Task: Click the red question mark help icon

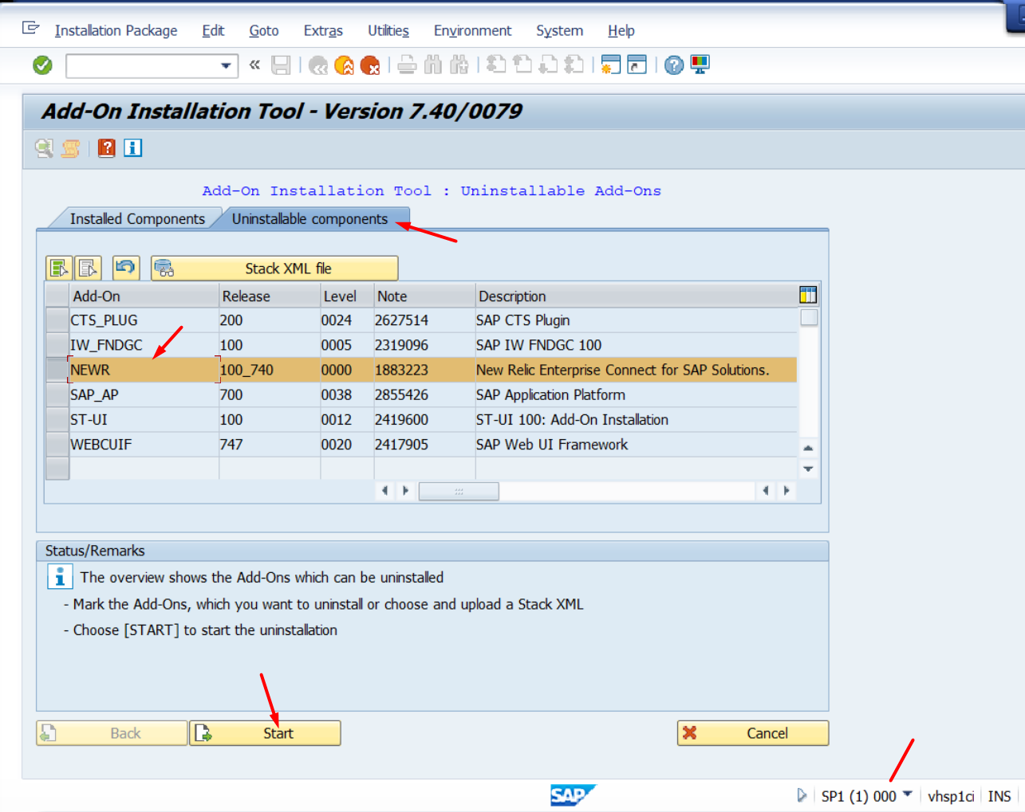Action: pyautogui.click(x=106, y=147)
